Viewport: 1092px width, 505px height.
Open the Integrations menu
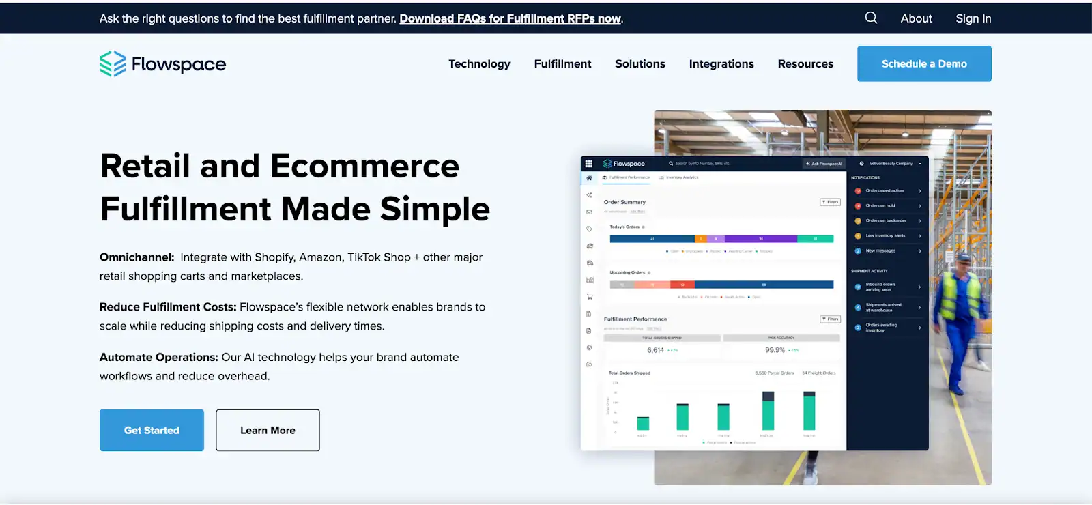pyautogui.click(x=721, y=63)
